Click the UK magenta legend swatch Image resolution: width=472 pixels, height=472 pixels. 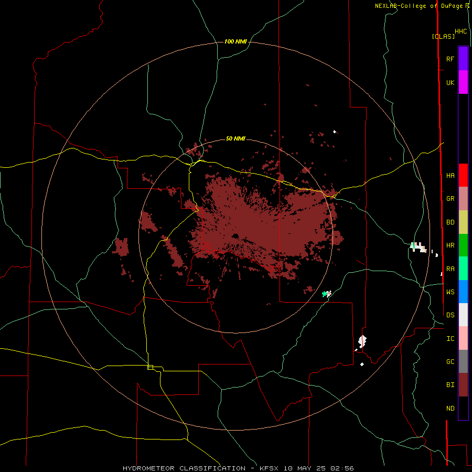click(x=463, y=82)
